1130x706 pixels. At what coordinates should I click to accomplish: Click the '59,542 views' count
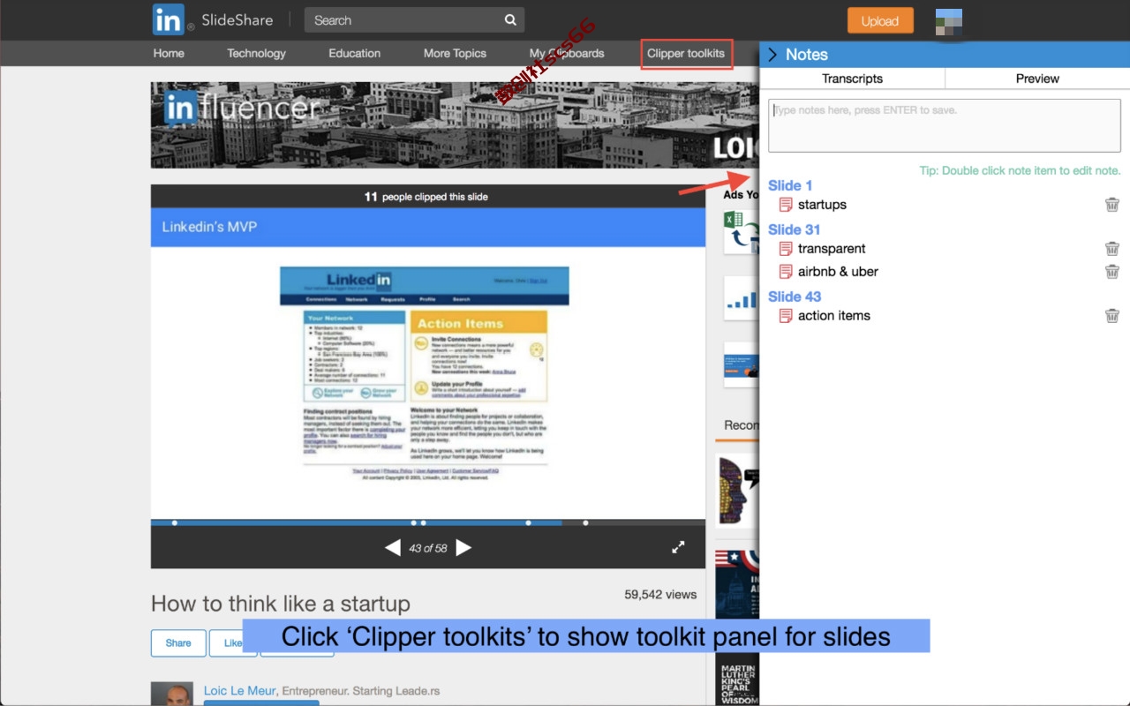(660, 595)
